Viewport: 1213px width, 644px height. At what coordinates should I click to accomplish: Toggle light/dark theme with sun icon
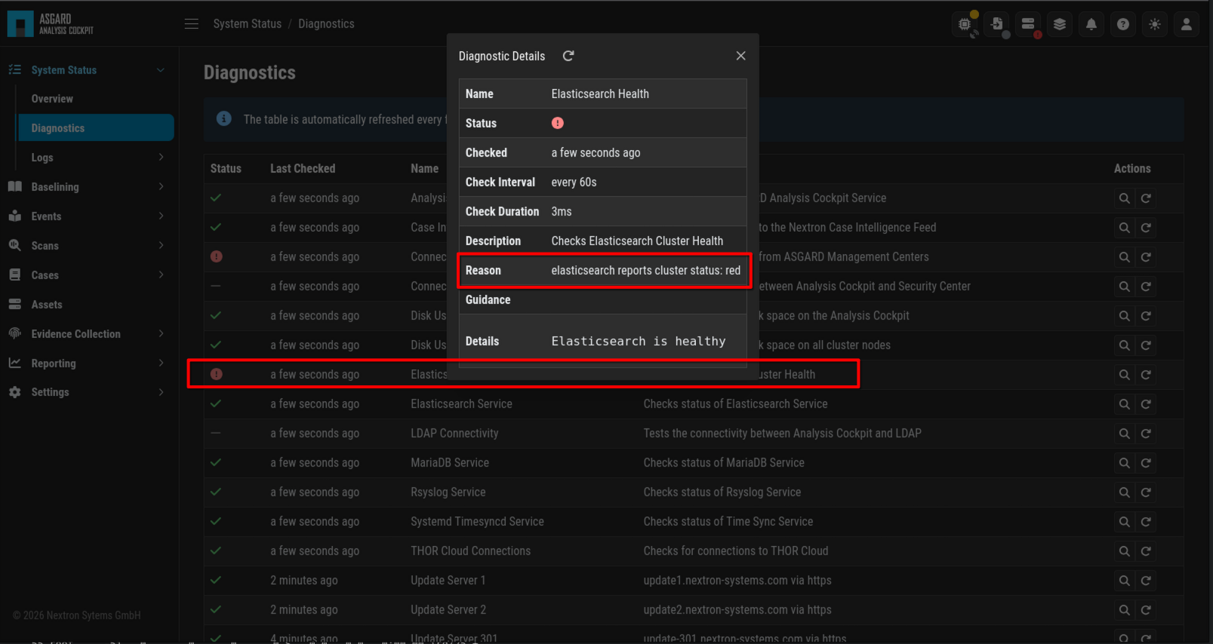(1154, 24)
